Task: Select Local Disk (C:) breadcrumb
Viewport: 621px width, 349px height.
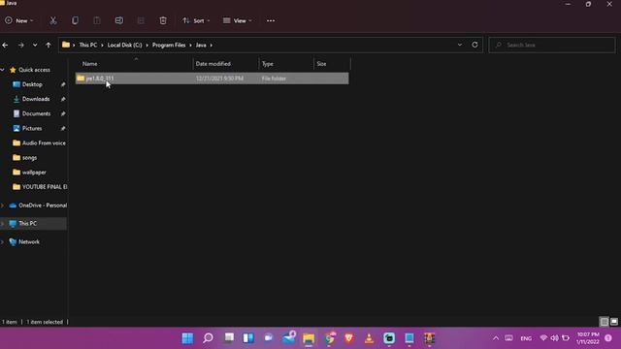Action: pos(124,46)
